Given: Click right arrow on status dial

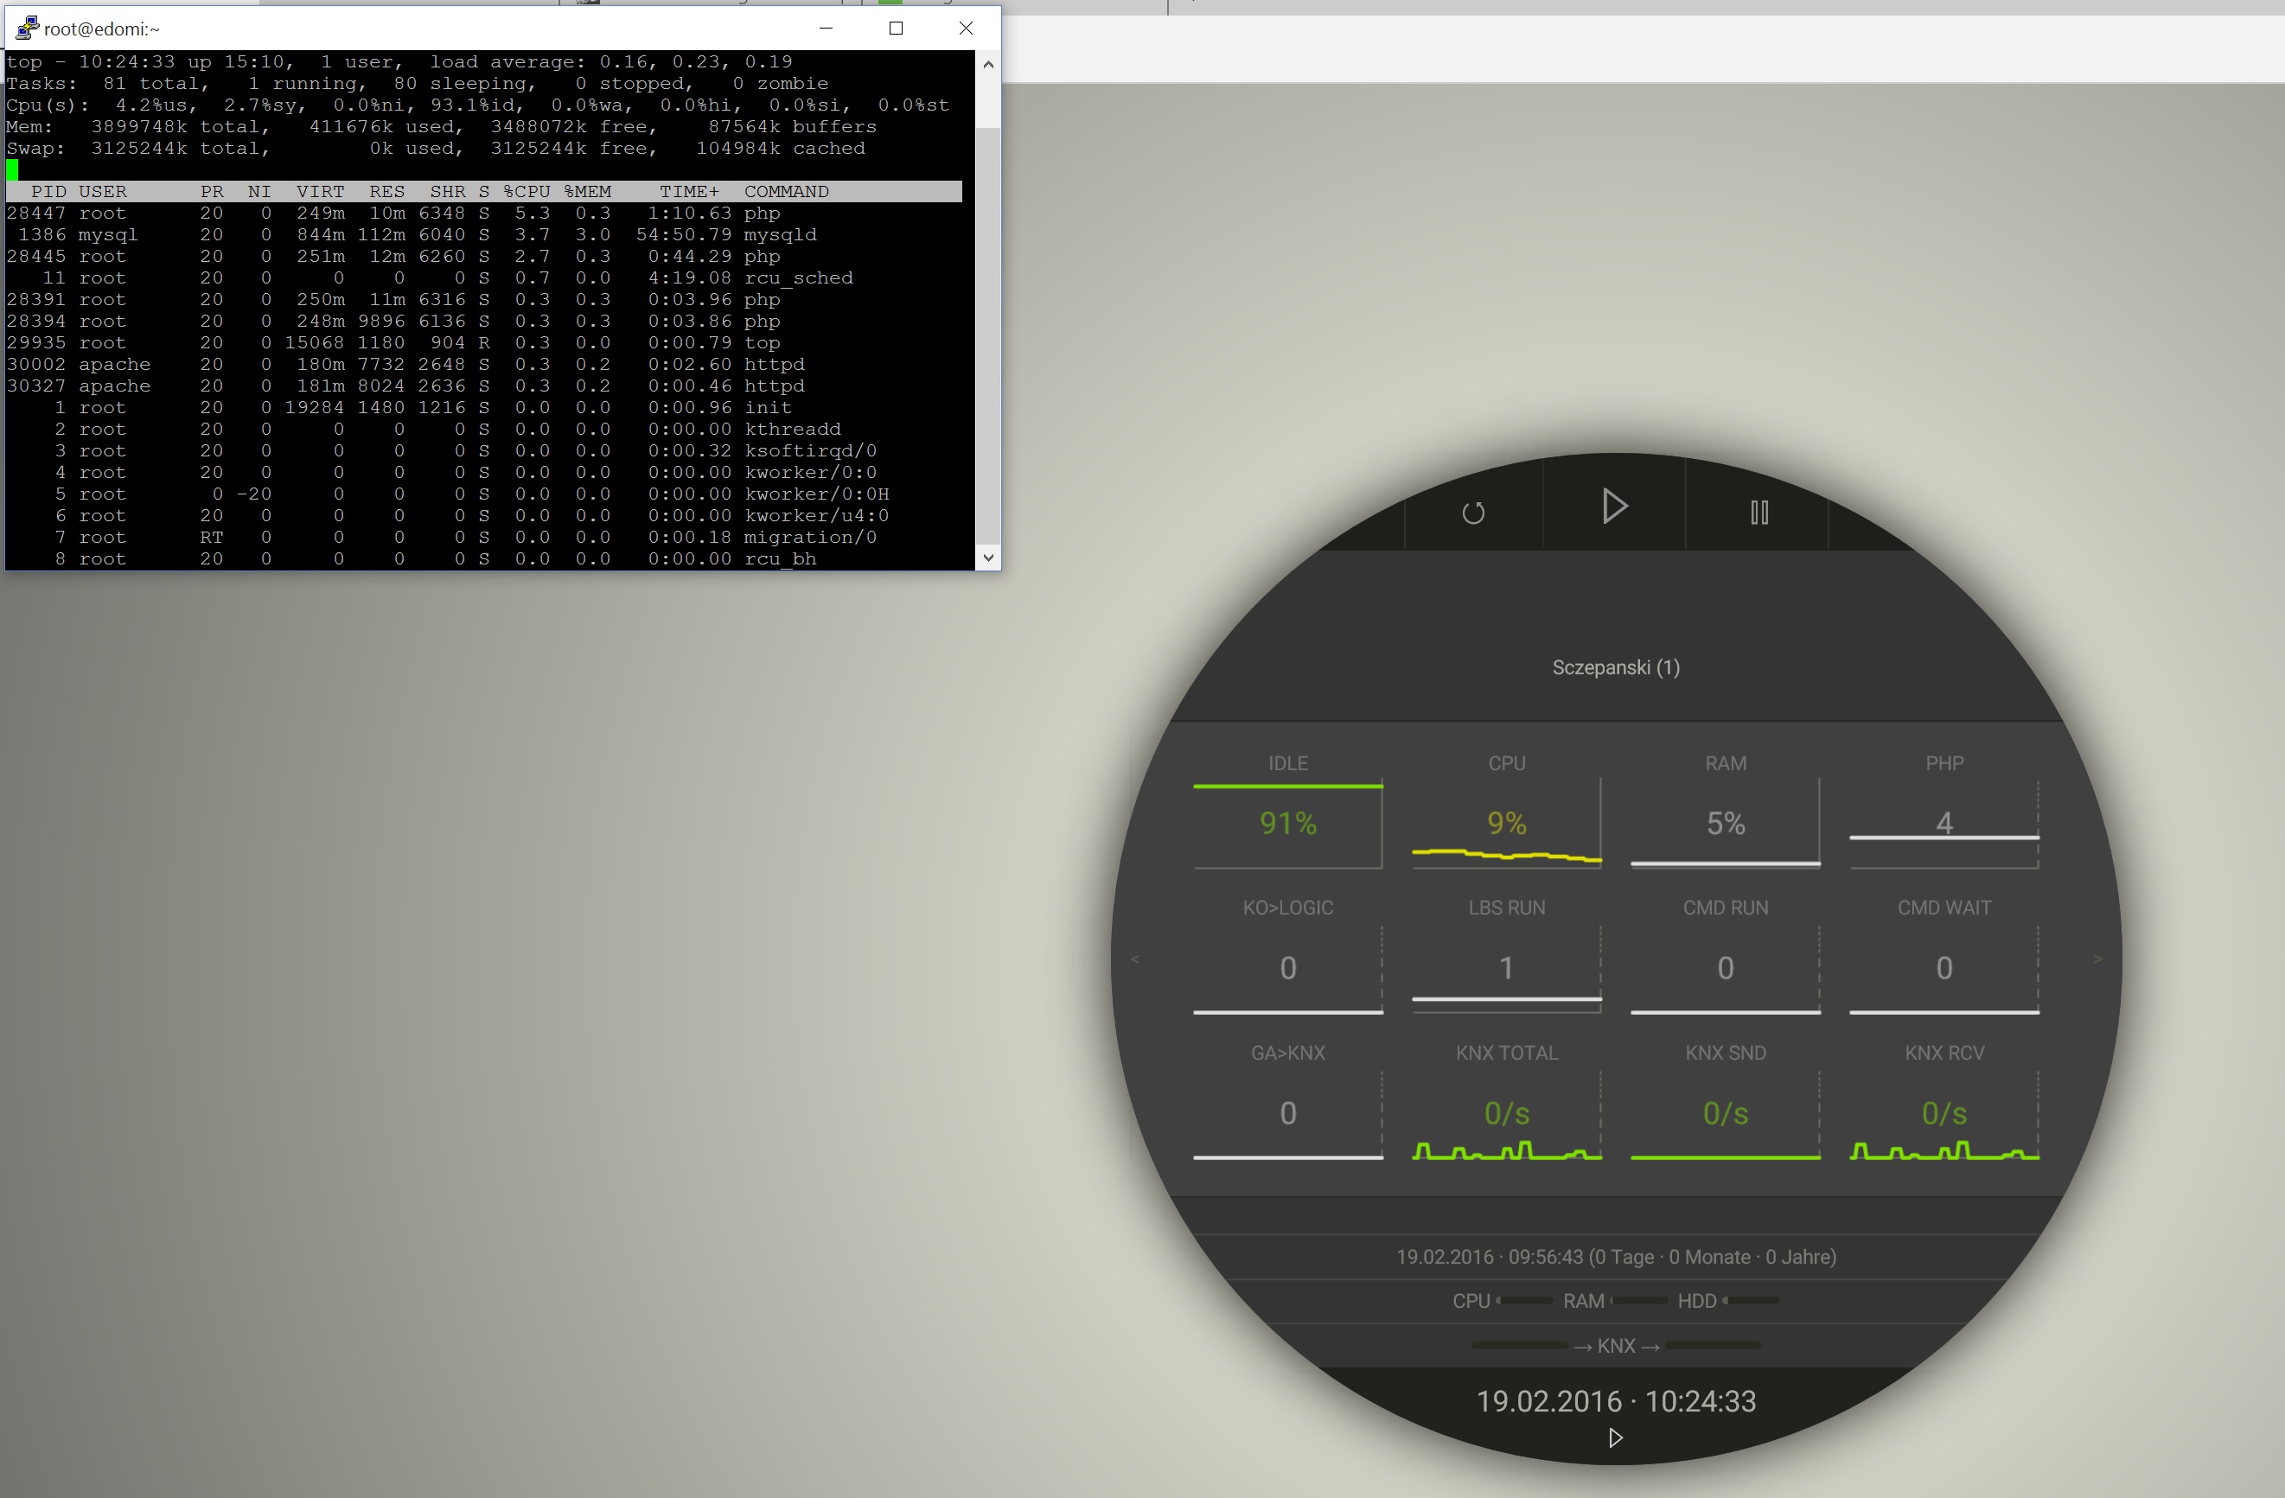Looking at the screenshot, I should click(x=2097, y=959).
